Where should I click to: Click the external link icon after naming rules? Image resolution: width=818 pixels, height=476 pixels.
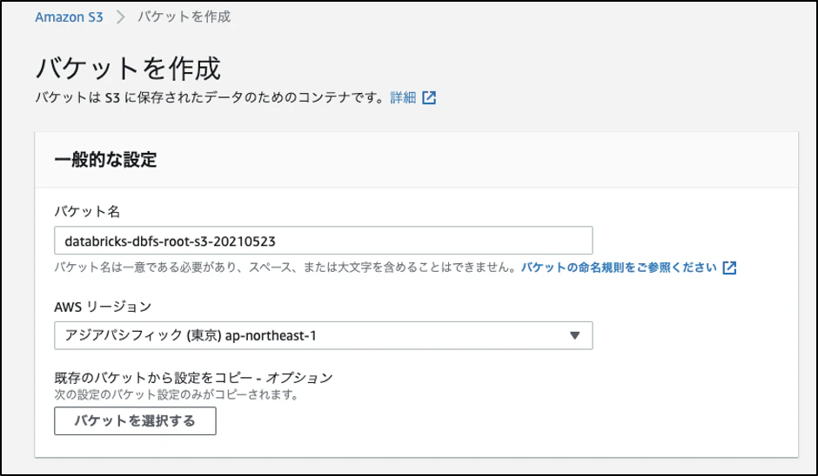[x=729, y=268]
